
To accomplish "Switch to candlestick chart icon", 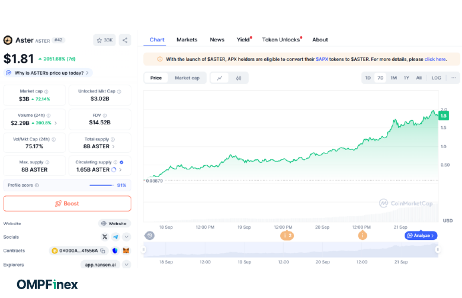I will 239,78.
